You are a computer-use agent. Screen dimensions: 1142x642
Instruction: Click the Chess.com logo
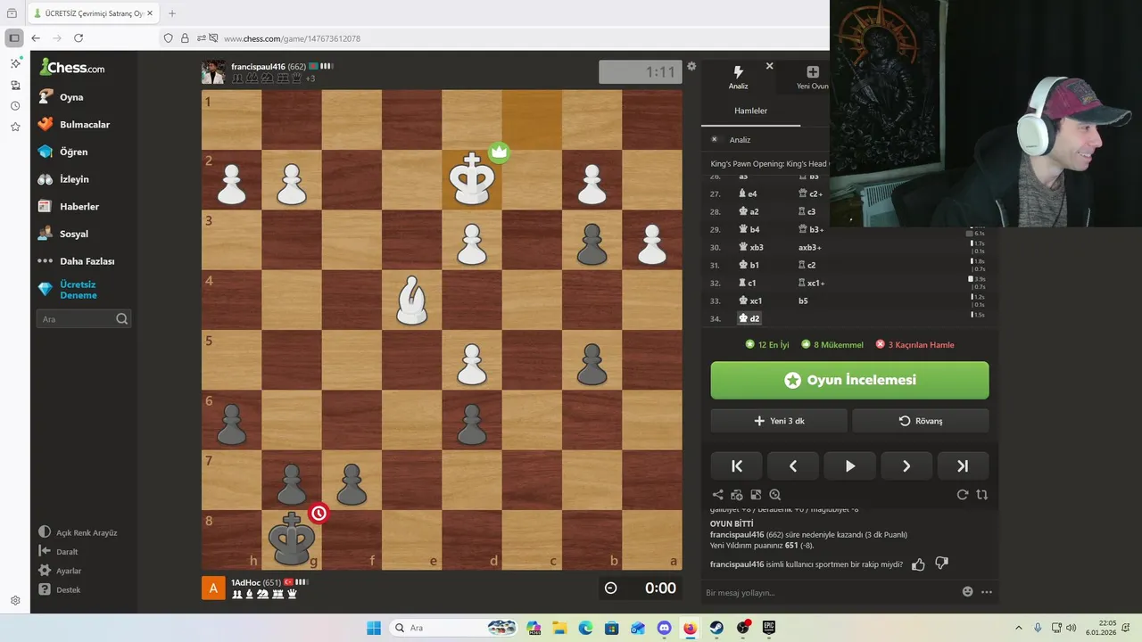[x=71, y=67]
